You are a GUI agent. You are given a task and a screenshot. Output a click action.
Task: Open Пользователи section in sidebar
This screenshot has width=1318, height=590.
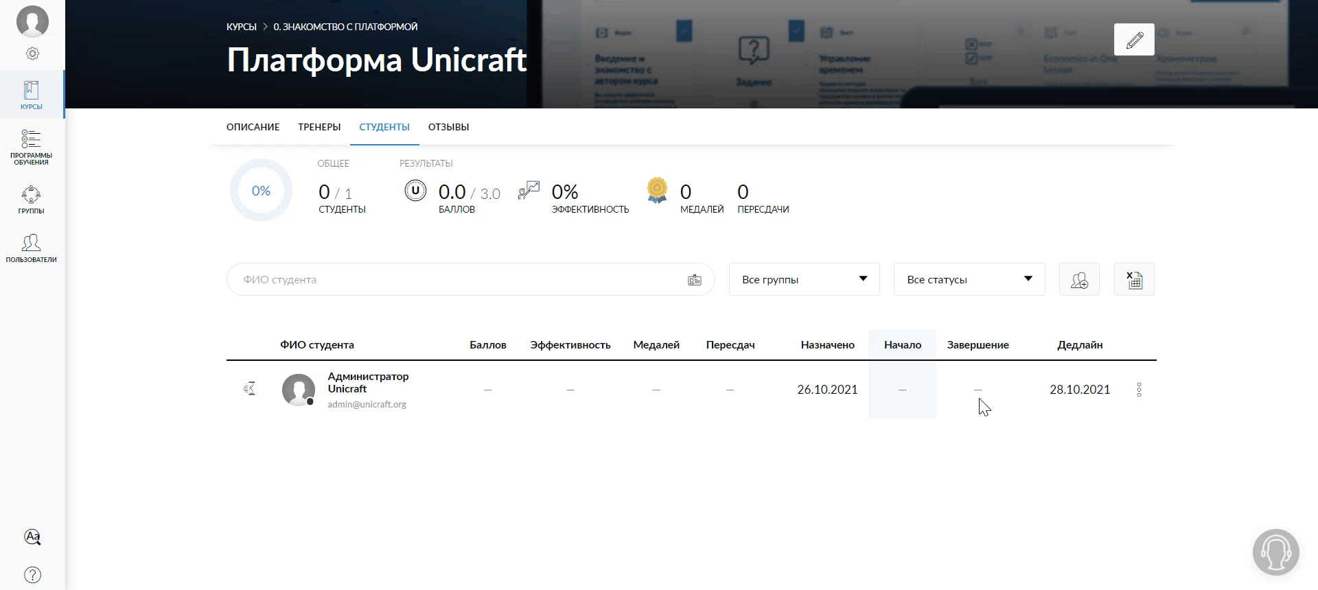[x=32, y=248]
